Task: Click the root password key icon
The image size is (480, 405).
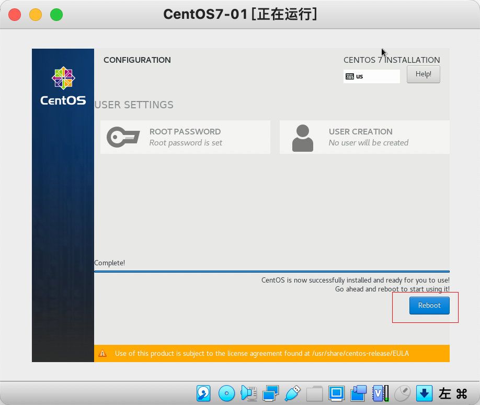Action: [123, 137]
